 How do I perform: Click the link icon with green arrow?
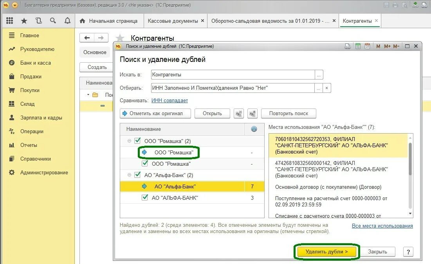(x=415, y=5)
